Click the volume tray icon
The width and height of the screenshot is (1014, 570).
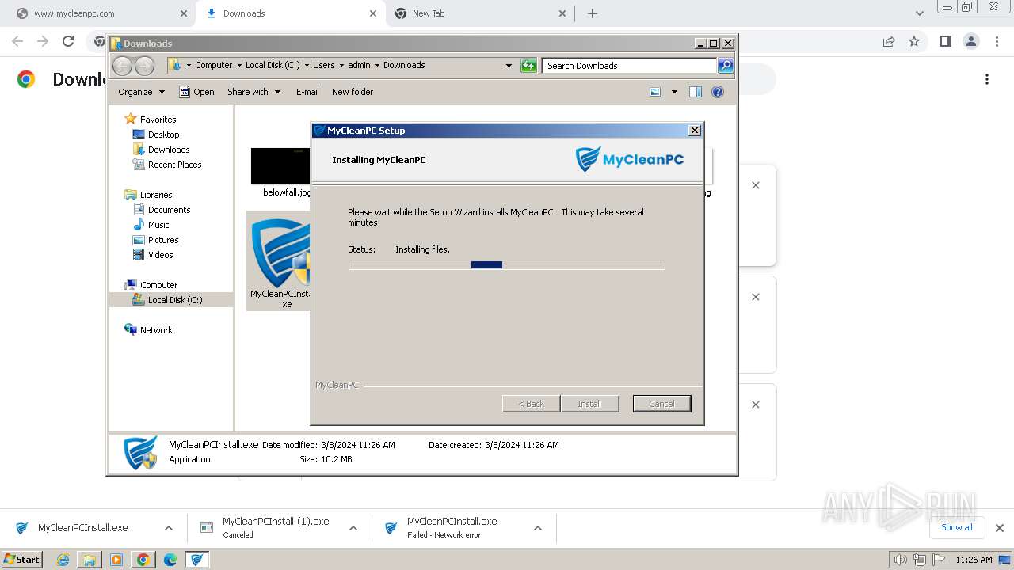click(900, 560)
